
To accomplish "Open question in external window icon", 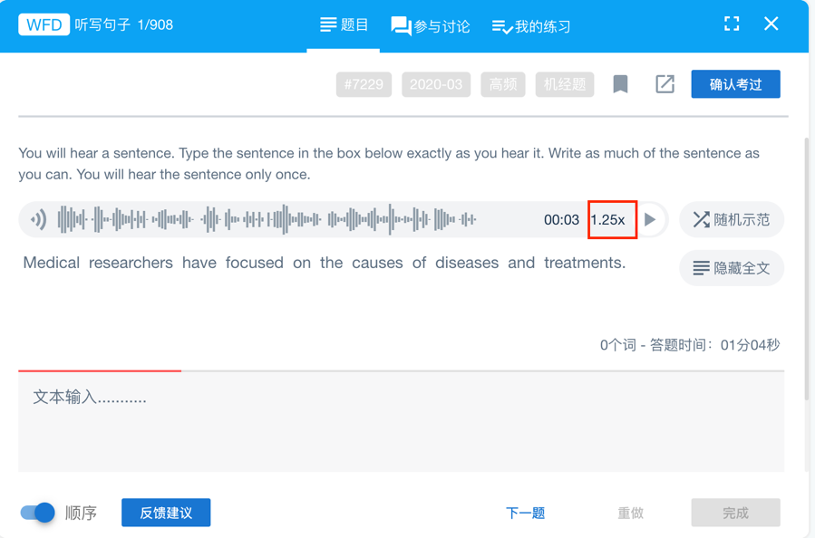I will coord(665,84).
